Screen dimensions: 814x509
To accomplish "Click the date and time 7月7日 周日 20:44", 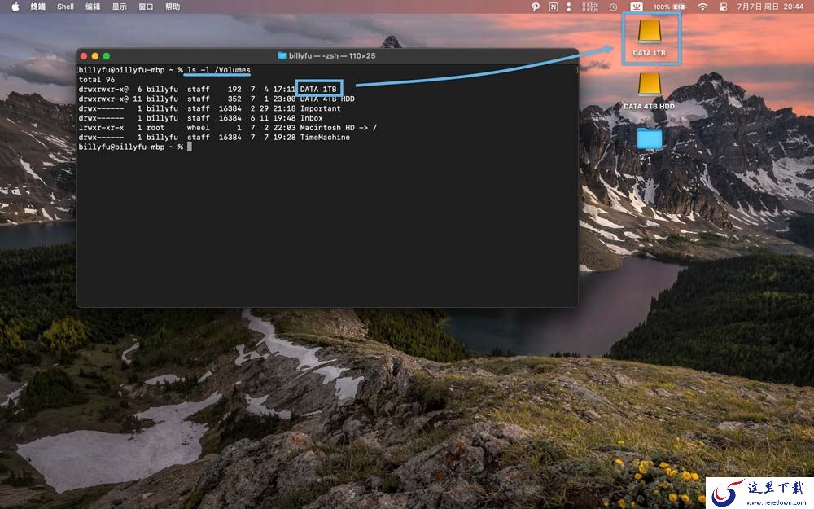I will click(770, 7).
